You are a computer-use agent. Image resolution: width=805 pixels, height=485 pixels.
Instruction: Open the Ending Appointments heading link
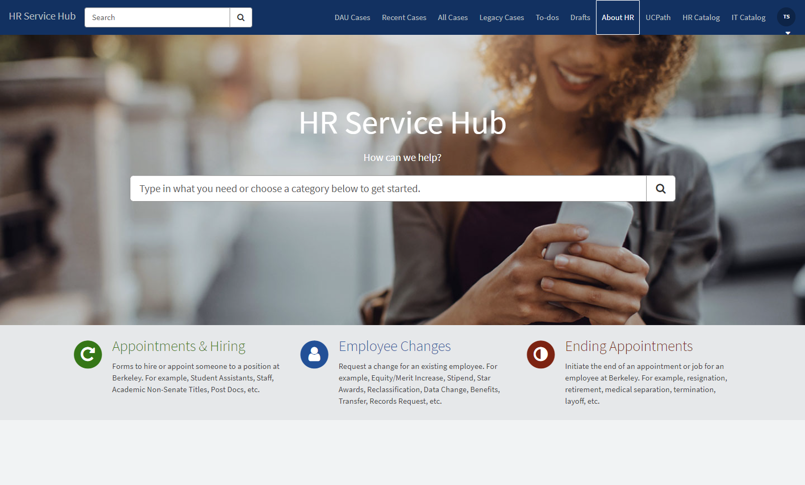629,346
